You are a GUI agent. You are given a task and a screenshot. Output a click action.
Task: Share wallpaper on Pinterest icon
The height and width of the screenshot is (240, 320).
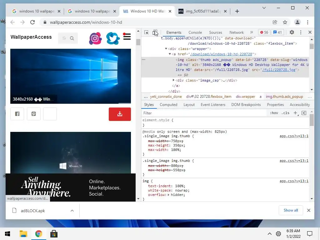[34, 114]
